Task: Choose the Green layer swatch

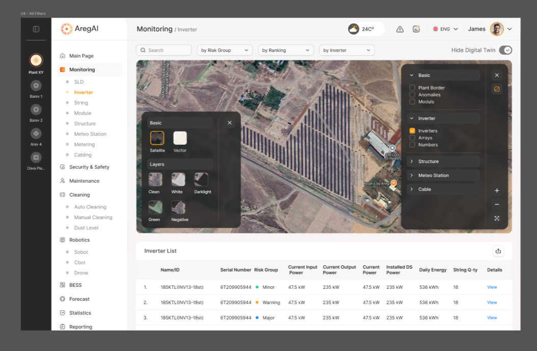Action: tap(155, 207)
